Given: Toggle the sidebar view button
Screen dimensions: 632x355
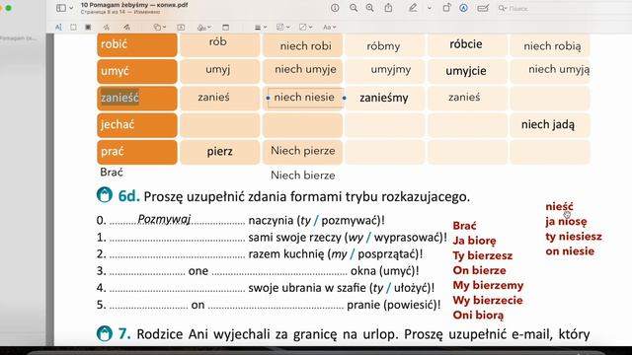Looking at the screenshot, I should tap(61, 8).
